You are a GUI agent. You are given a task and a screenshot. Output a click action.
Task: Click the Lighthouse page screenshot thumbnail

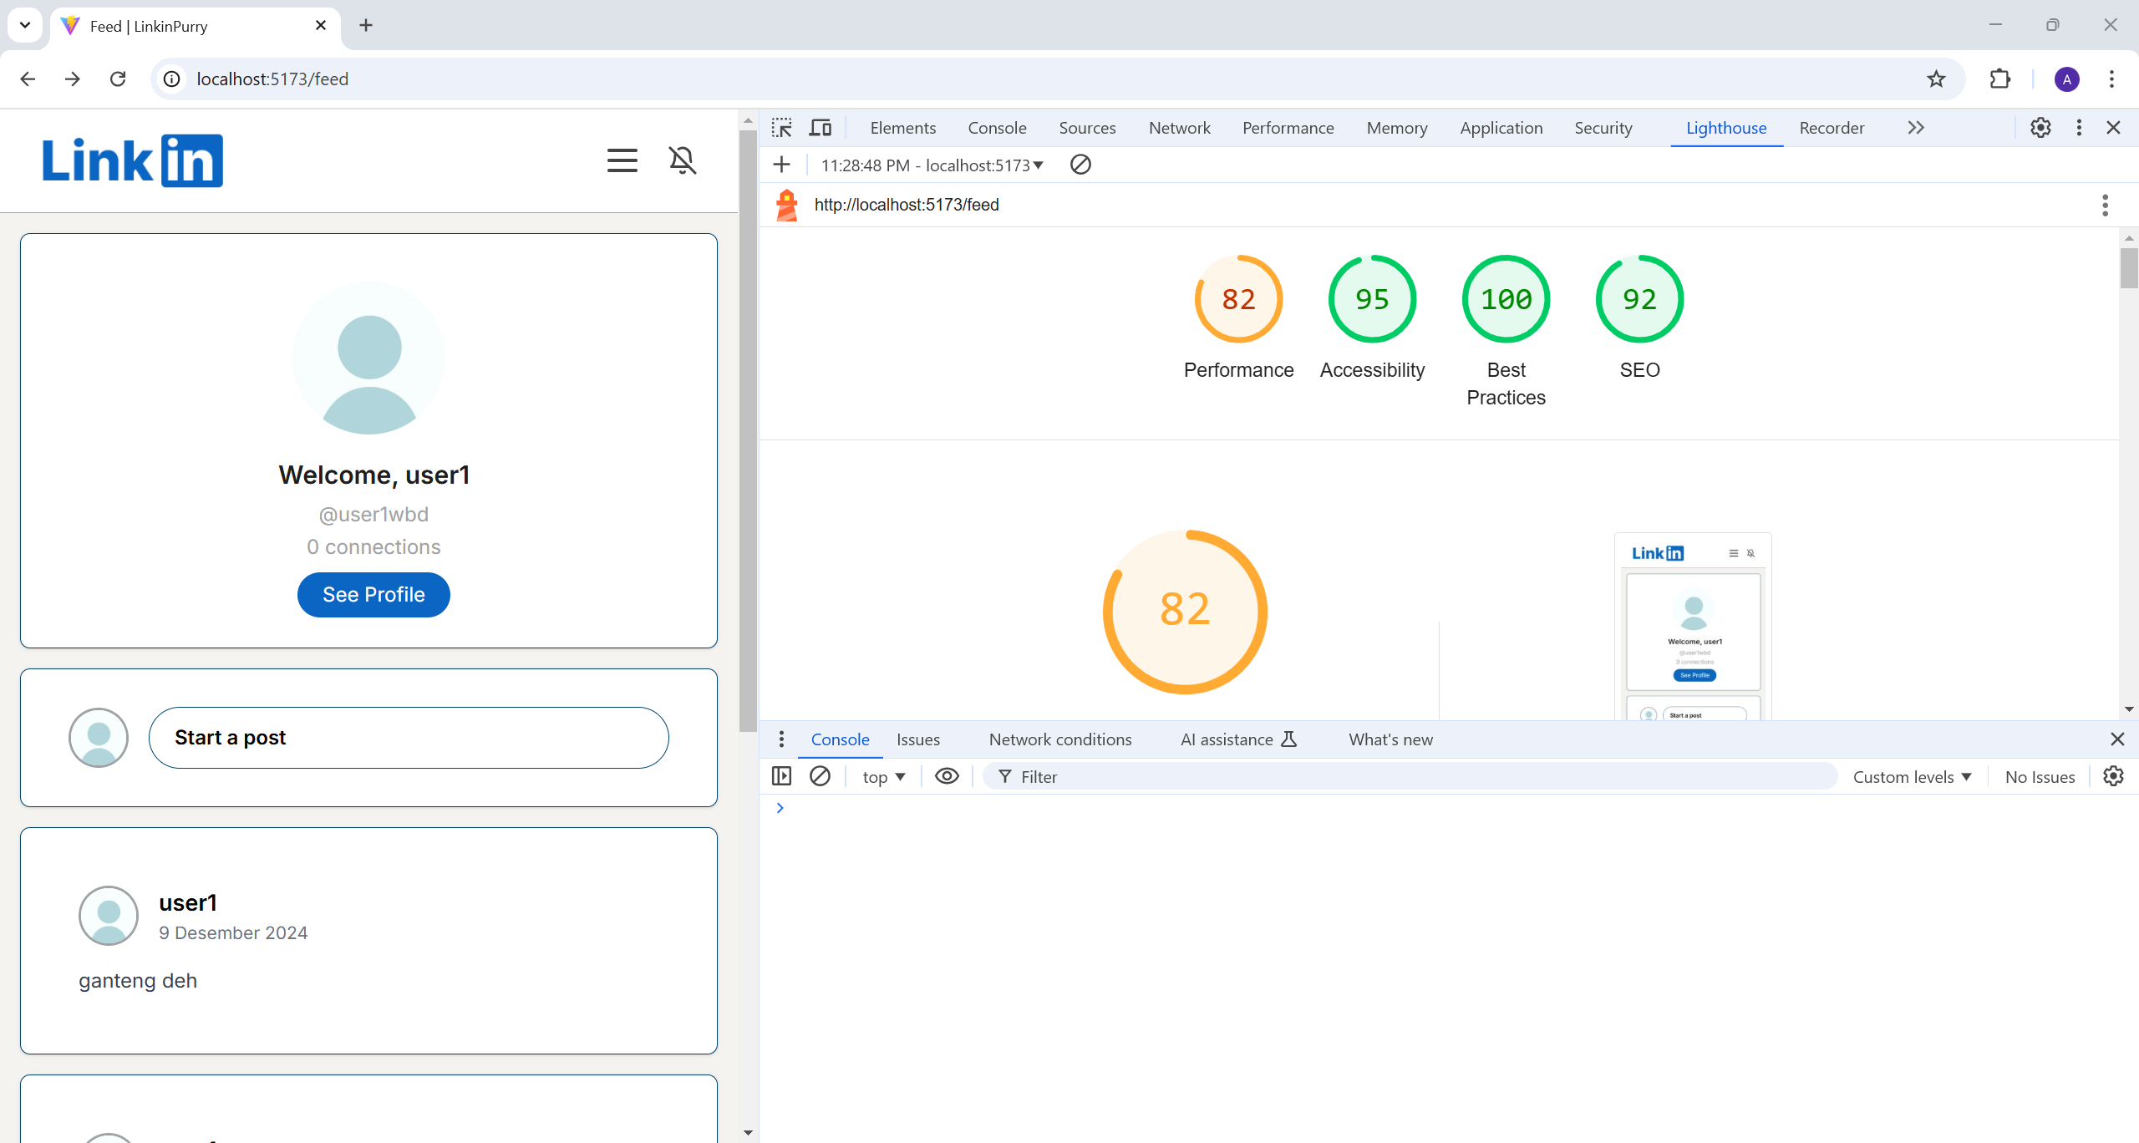click(x=1693, y=627)
